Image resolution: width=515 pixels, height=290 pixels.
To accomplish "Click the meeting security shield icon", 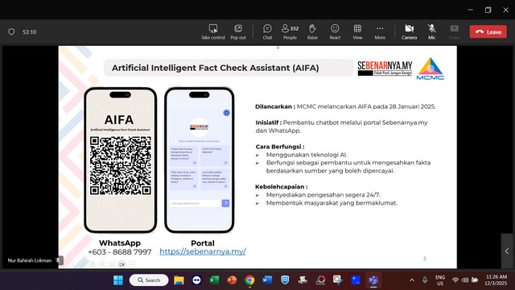I will pyautogui.click(x=11, y=32).
